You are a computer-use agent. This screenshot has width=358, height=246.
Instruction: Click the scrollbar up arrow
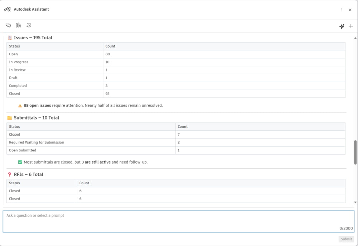(x=355, y=38)
